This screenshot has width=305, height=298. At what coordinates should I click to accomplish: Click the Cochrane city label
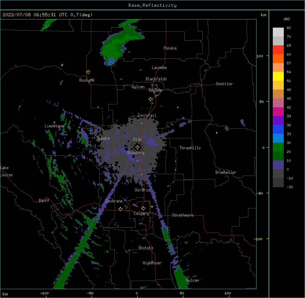pyautogui.click(x=114, y=201)
